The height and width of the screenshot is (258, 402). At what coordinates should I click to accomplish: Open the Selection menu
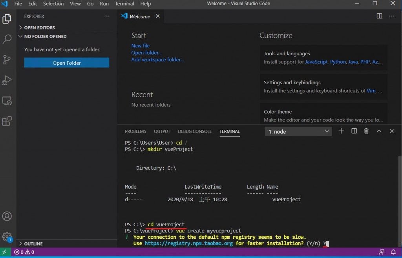(x=53, y=4)
